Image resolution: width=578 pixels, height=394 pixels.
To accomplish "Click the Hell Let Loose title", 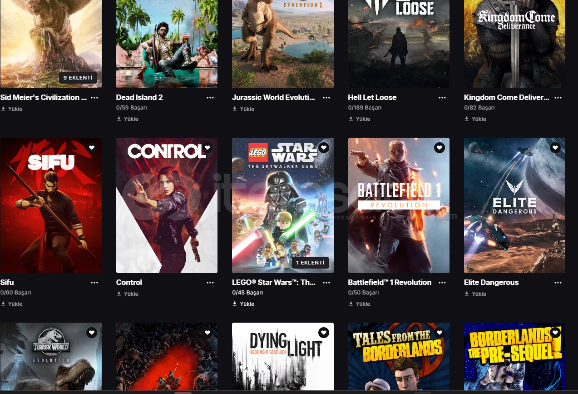I will pyautogui.click(x=372, y=97).
